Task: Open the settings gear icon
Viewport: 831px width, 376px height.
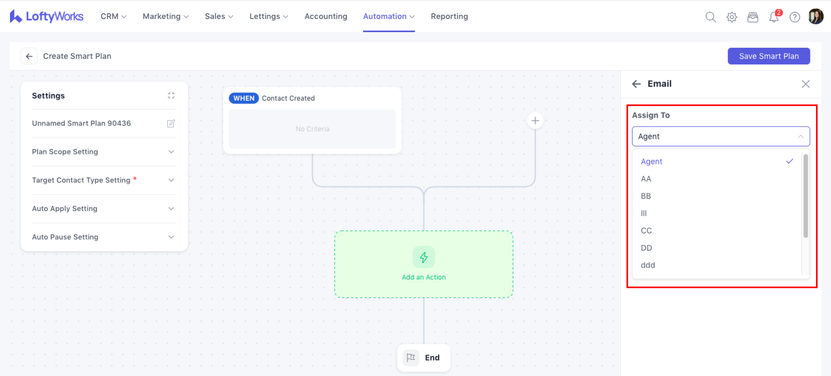Action: tap(731, 17)
